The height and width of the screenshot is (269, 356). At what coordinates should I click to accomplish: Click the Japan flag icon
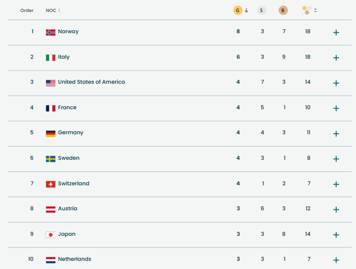point(51,235)
